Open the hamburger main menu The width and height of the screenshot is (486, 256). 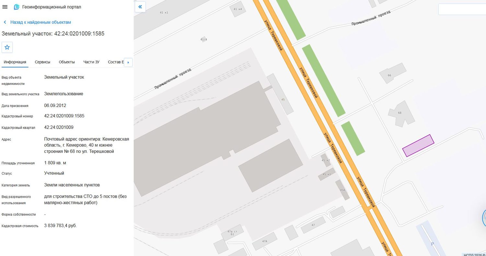coord(5,7)
